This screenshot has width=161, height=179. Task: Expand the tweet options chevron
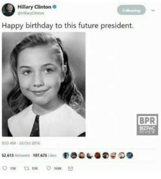click(153, 10)
